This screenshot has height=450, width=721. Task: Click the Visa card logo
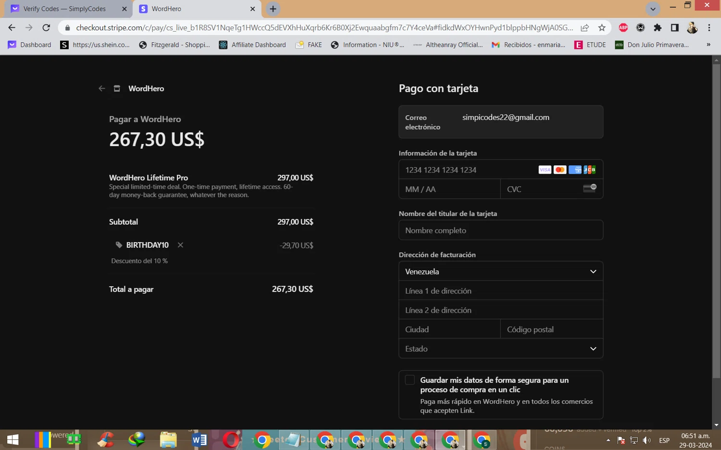(545, 170)
